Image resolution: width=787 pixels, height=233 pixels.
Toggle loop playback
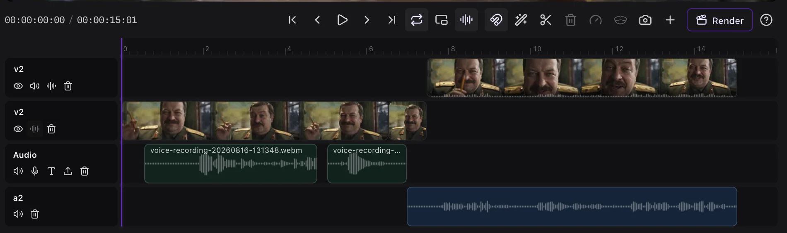[x=417, y=20]
